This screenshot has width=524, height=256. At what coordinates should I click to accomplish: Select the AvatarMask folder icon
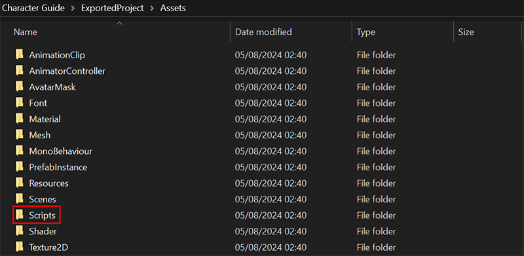(x=20, y=87)
